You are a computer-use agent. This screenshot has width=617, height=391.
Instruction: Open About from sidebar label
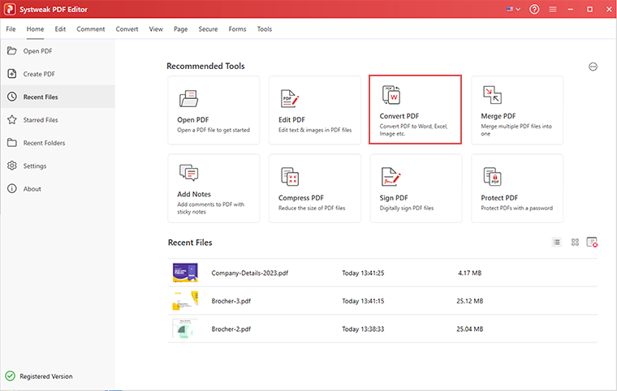tap(32, 189)
